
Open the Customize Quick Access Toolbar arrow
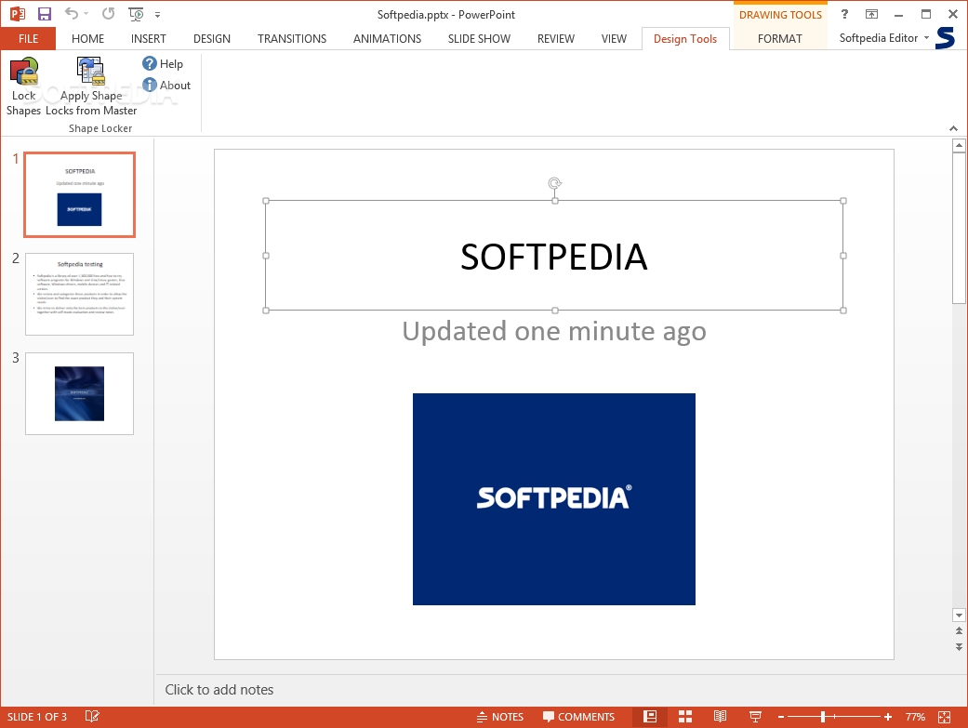[157, 15]
